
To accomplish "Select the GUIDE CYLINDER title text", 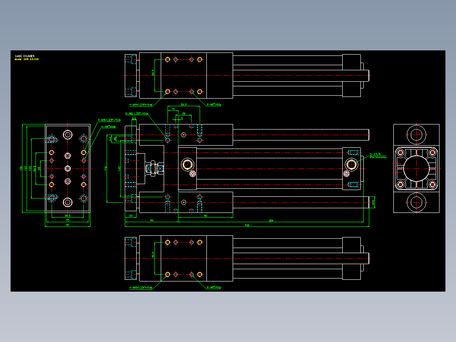I will point(25,56).
